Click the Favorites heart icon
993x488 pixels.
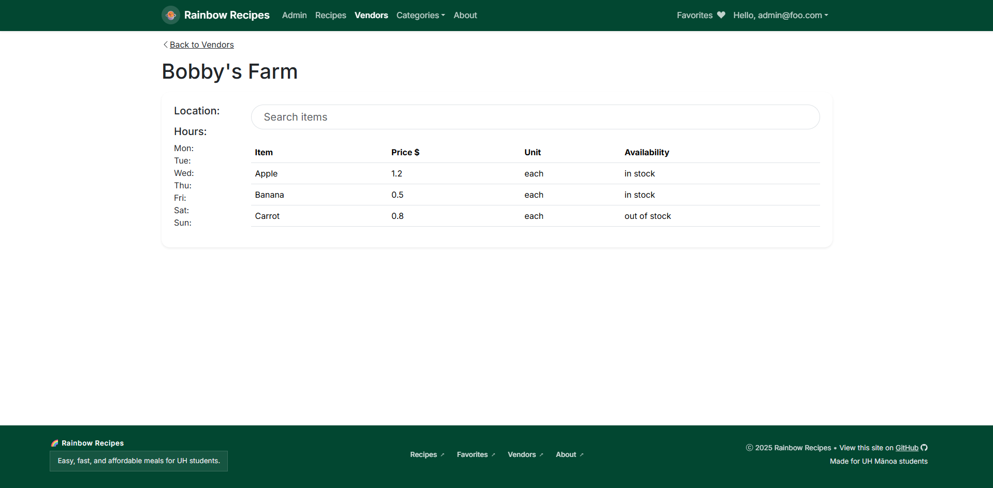coord(721,15)
